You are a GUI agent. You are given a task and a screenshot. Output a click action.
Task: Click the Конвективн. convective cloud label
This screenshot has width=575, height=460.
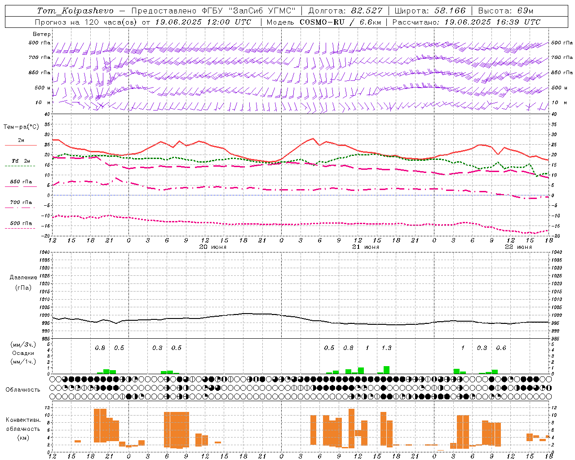[23, 420]
